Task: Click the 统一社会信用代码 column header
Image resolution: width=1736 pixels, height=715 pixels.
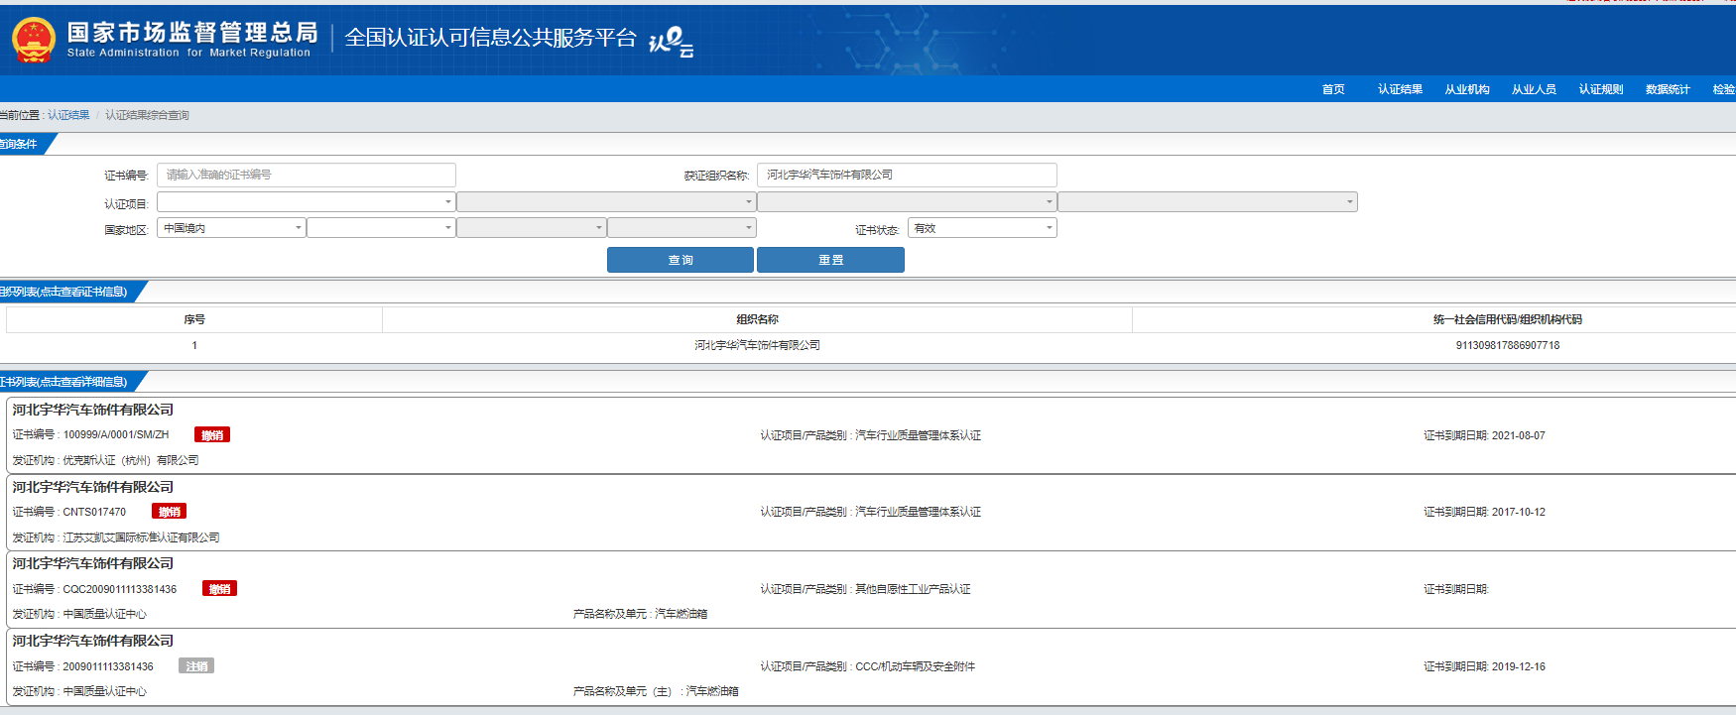Action: point(1507,319)
